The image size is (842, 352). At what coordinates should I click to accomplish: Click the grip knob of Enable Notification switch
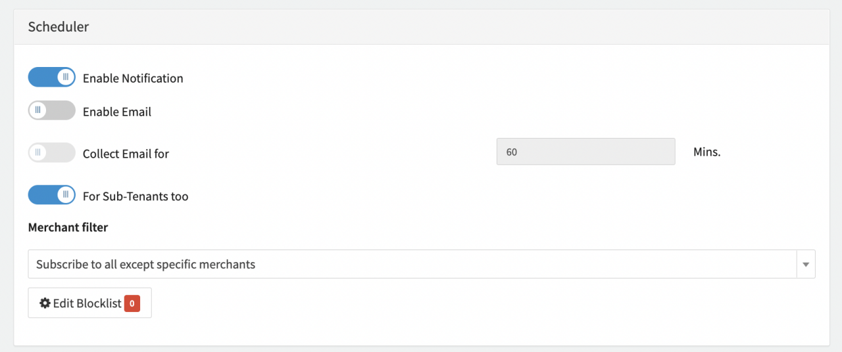[65, 77]
